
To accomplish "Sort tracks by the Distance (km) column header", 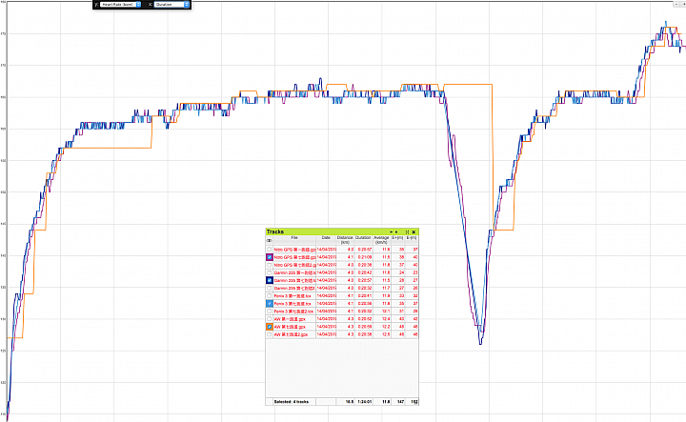I will tap(345, 240).
